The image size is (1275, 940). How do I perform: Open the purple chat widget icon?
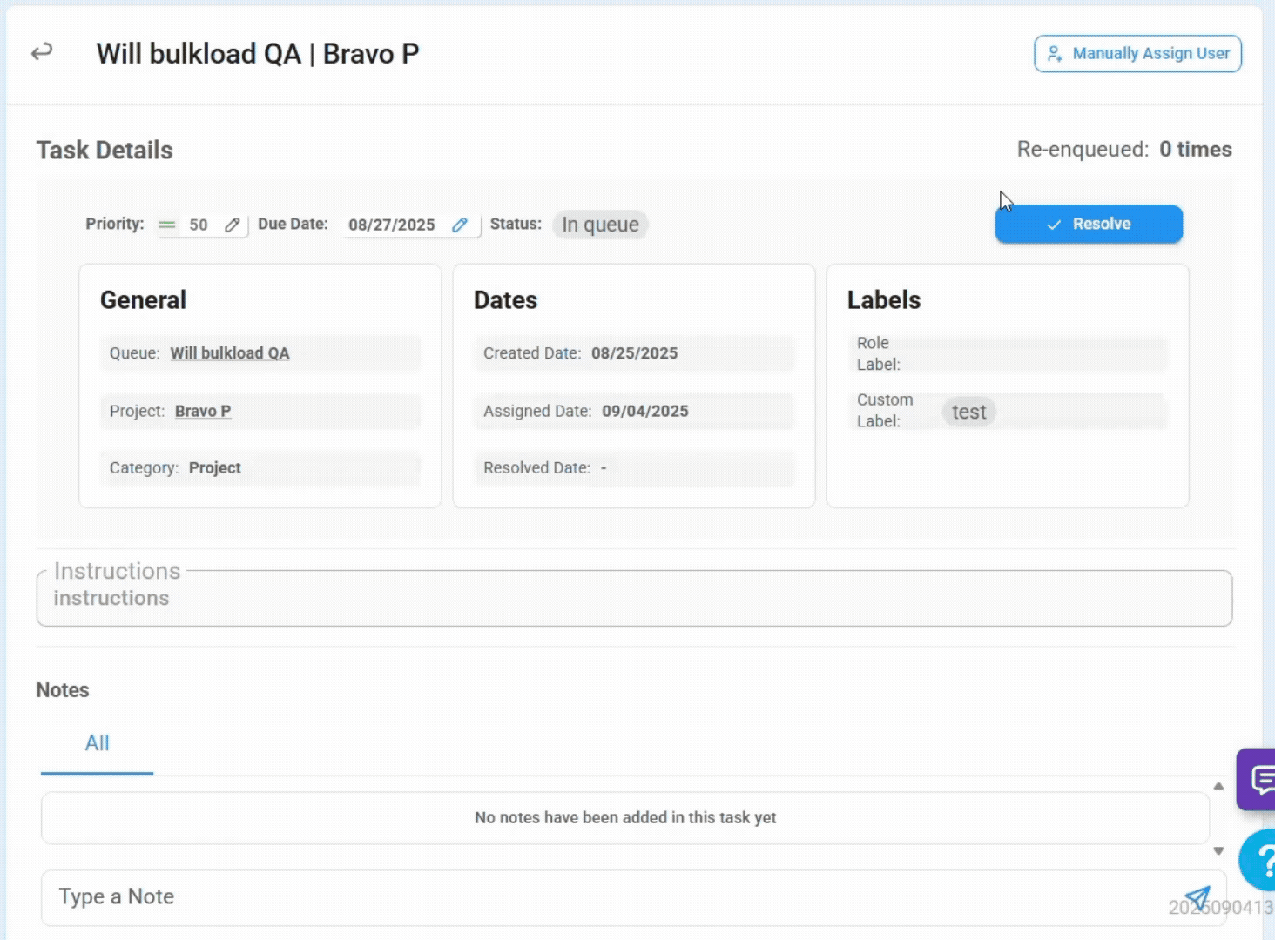pos(1259,779)
